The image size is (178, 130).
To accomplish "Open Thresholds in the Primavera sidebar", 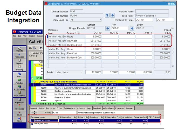I will coord(19,107).
